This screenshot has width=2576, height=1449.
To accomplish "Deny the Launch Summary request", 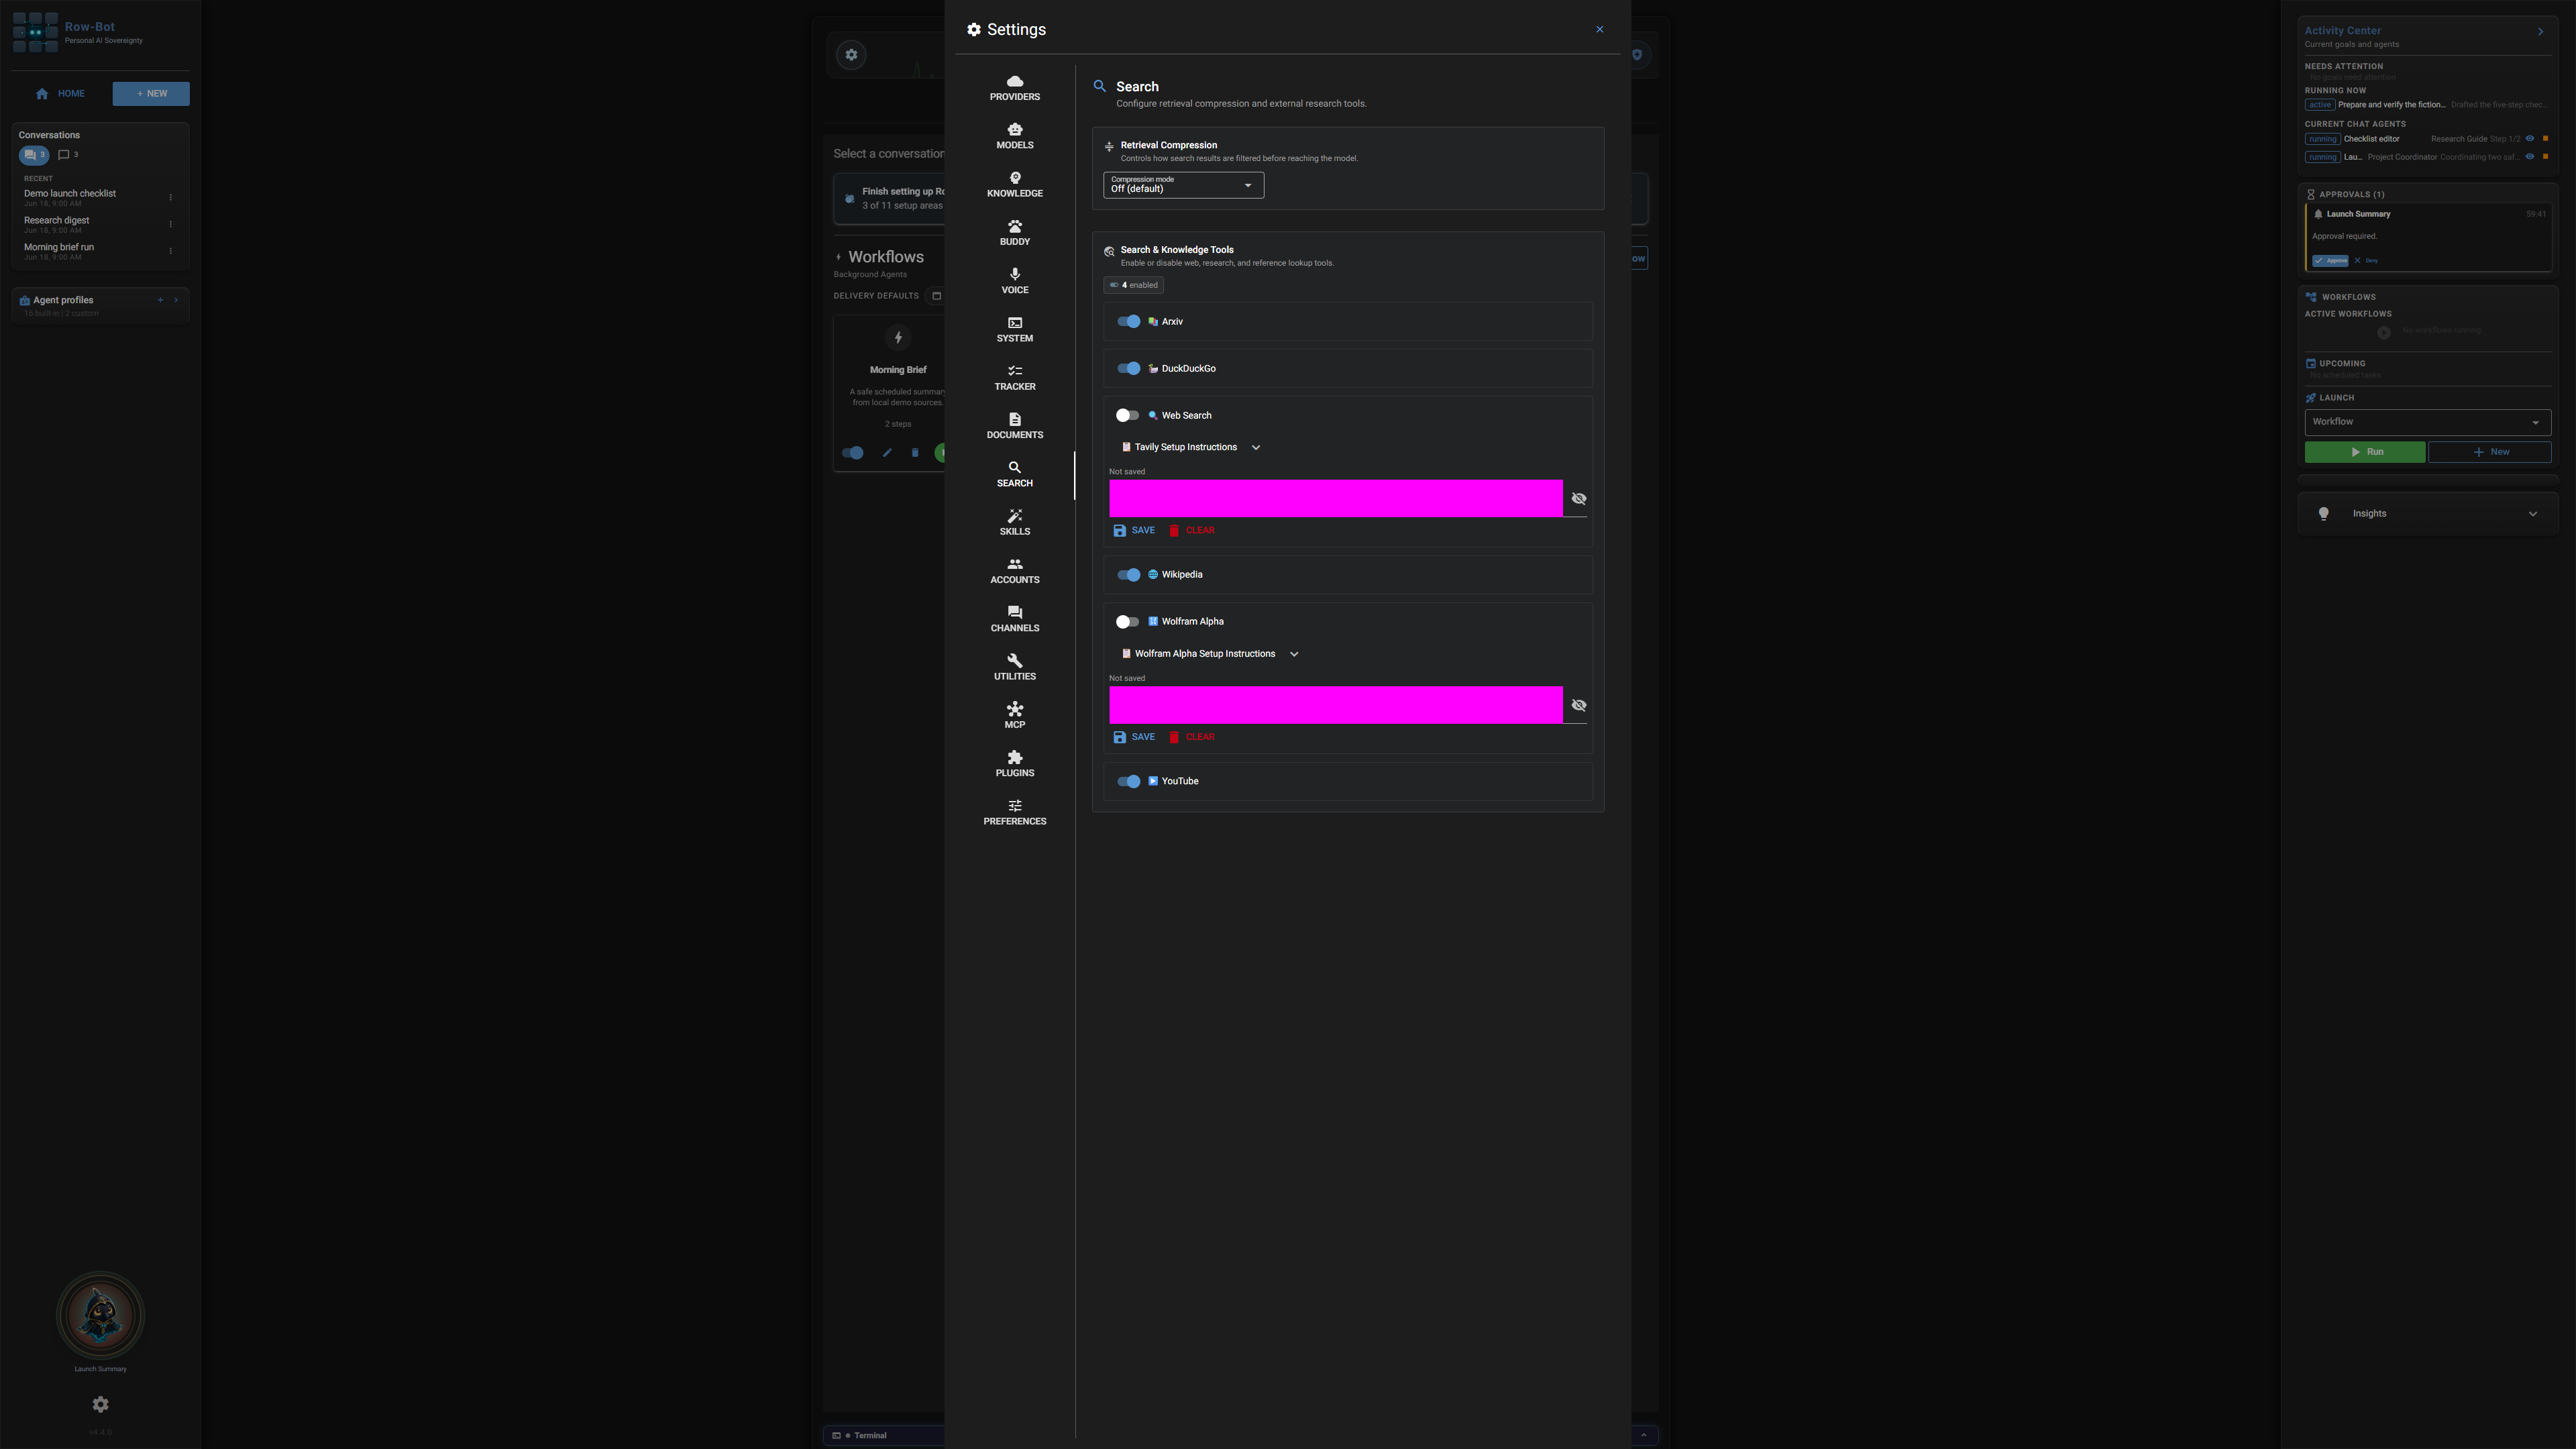I will pyautogui.click(x=2365, y=261).
